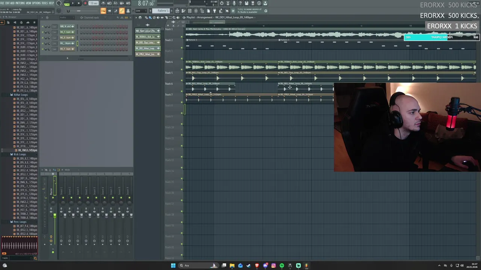Adjust the Master fader in Mixer

pyautogui.click(x=54, y=216)
